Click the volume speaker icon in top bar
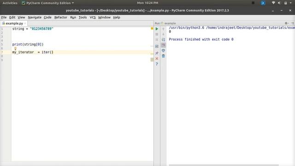Image resolution: width=295 pixels, height=166 pixels. coord(279,3)
